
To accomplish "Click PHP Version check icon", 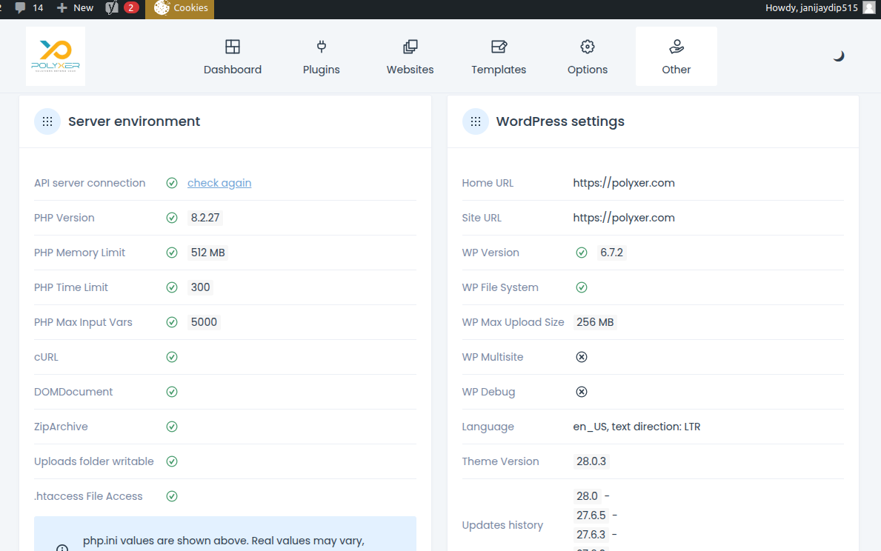I will tap(172, 218).
